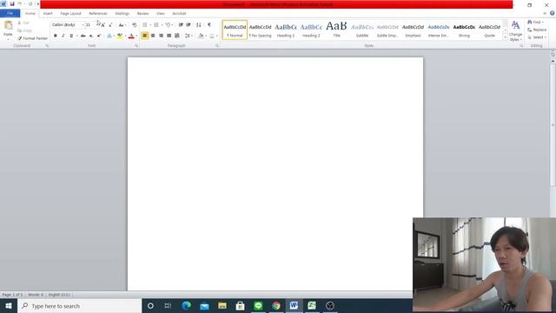Click the Clear Formatting icon

135,25
